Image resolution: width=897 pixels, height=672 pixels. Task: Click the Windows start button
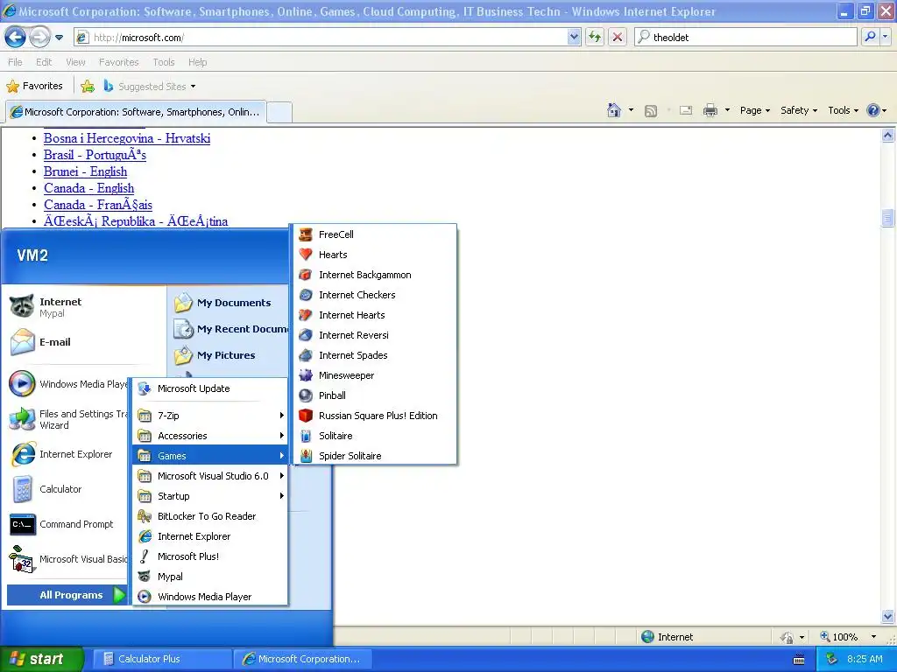click(x=41, y=659)
